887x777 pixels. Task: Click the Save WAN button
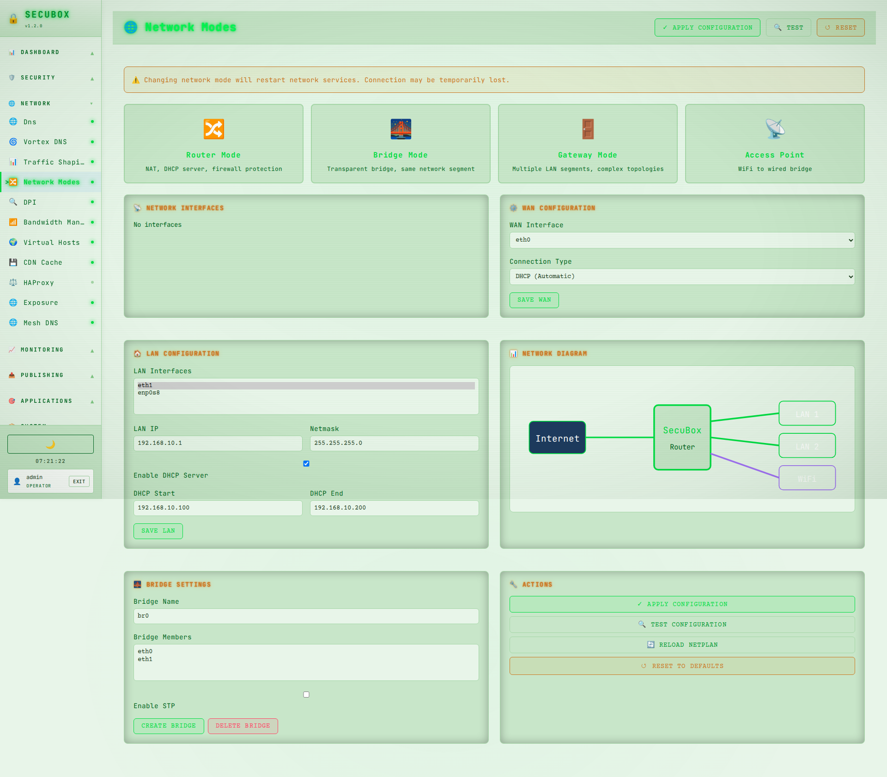coord(534,300)
